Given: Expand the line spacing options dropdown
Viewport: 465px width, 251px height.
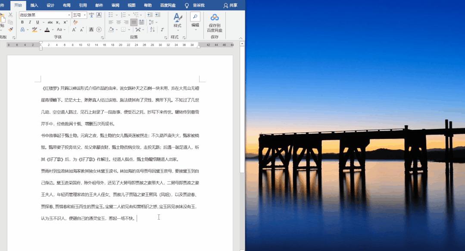Looking at the screenshot, I should [x=156, y=22].
